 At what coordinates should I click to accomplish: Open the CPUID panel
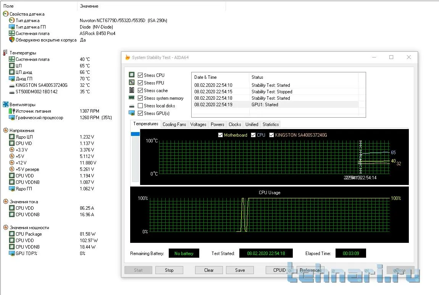[x=279, y=270]
